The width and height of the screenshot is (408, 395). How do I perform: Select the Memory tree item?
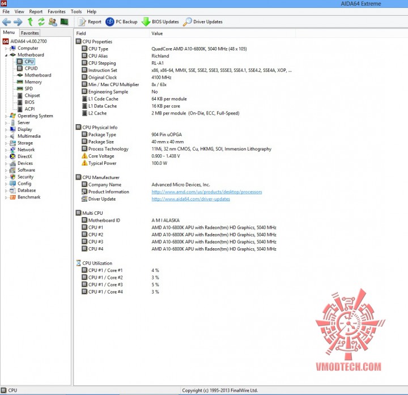point(29,82)
